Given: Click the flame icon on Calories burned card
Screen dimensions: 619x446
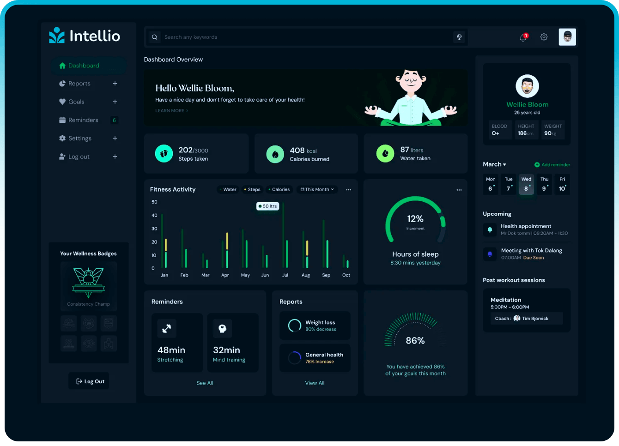Looking at the screenshot, I should [275, 153].
